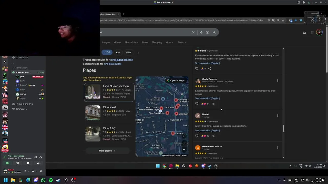Zoom out on the map

tap(184, 149)
